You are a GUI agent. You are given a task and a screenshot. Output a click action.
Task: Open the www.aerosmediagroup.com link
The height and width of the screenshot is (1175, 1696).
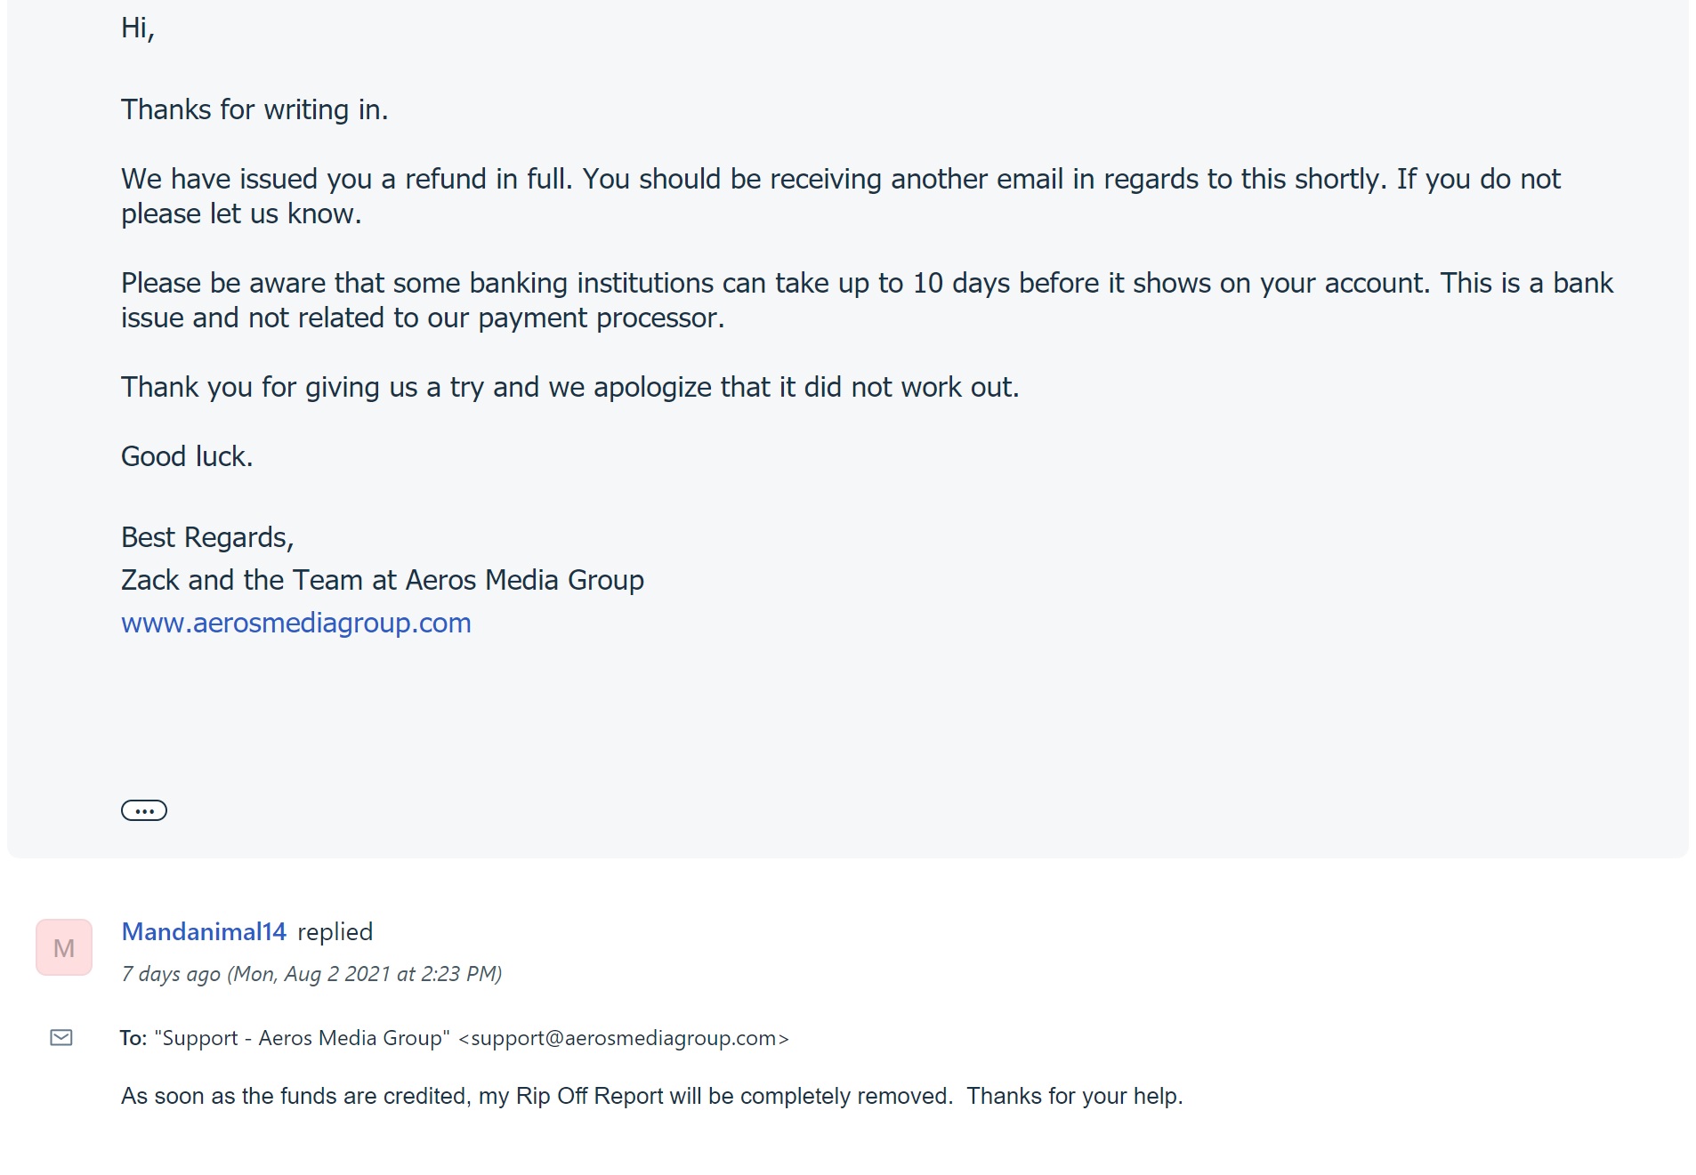[295, 623]
